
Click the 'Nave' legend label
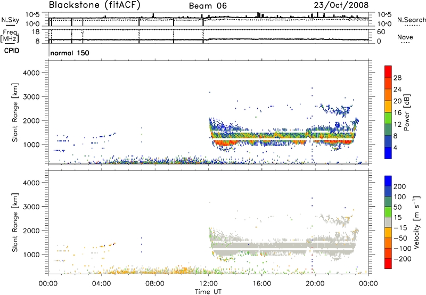405,37
